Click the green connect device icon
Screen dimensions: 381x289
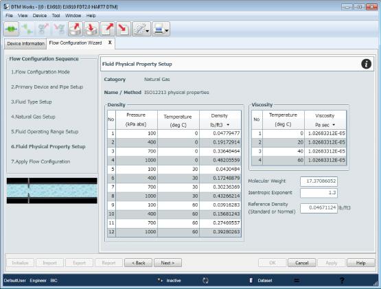(x=12, y=29)
